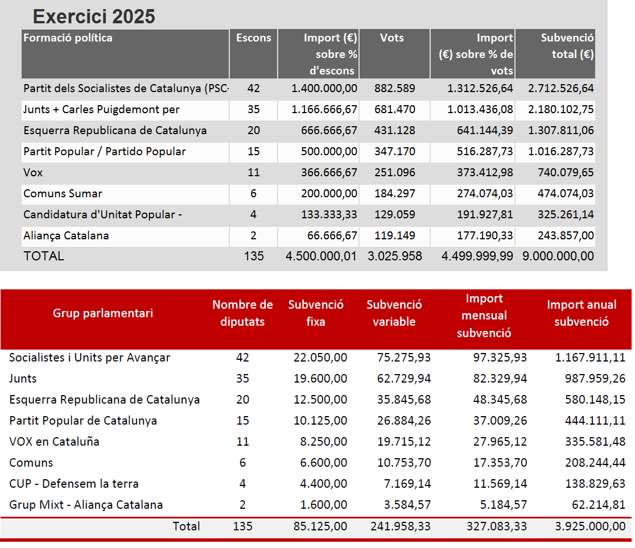
Task: Select total votes 3.025.958
Action: (395, 256)
